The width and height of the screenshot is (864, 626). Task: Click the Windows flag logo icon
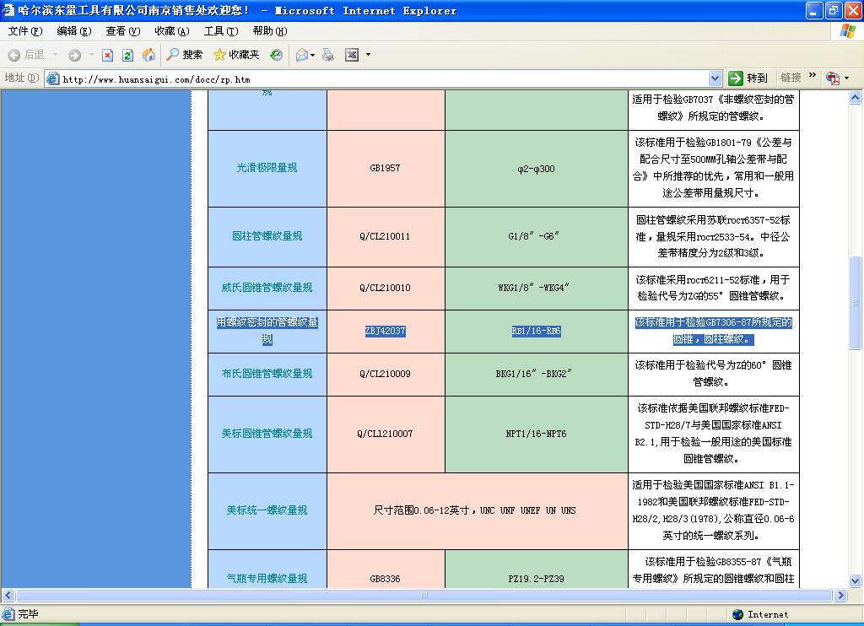click(x=847, y=31)
